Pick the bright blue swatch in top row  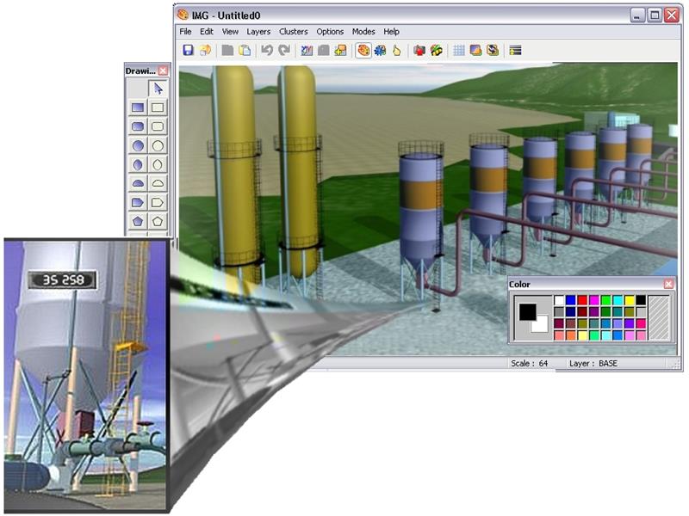570,300
